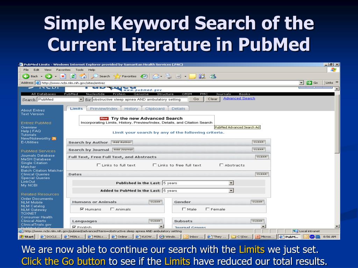Click the green Go arrow beside address bar
The height and width of the screenshot is (268, 358).
309,83
